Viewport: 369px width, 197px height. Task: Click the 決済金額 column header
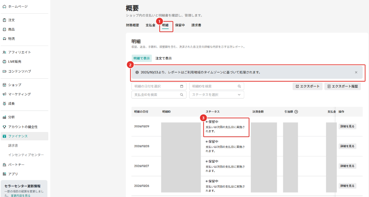point(258,112)
